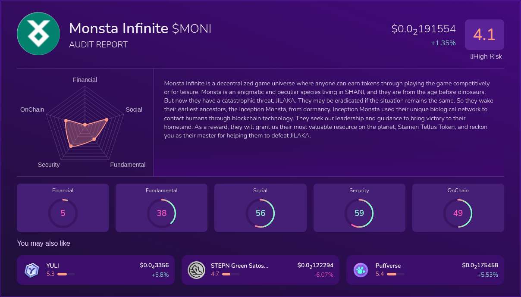
Task: Click the OnChain label on the radar chart
Action: [x=32, y=109]
